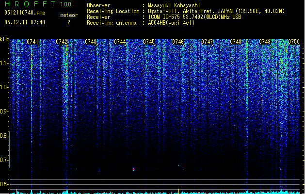Click the 0749 time marker
305x194 pixels.
(x=265, y=42)
